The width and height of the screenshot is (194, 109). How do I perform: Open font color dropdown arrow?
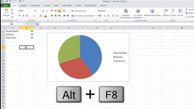[48, 16]
